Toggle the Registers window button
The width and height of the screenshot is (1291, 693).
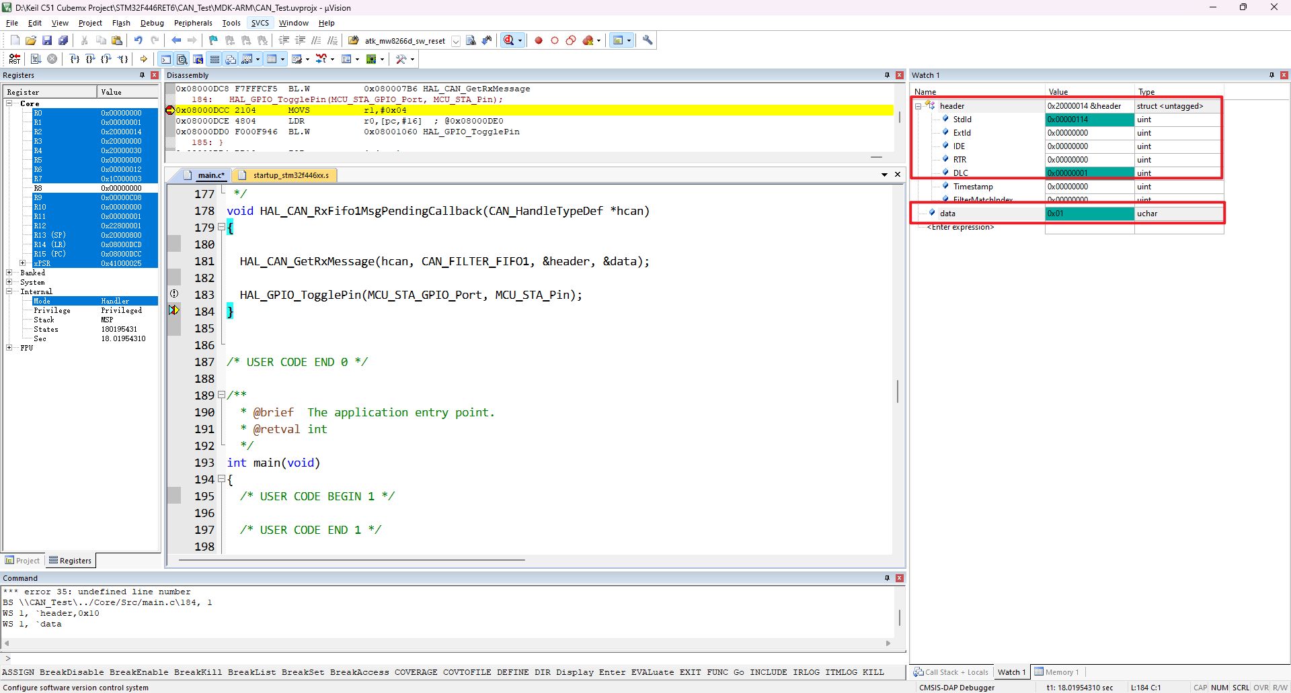214,59
